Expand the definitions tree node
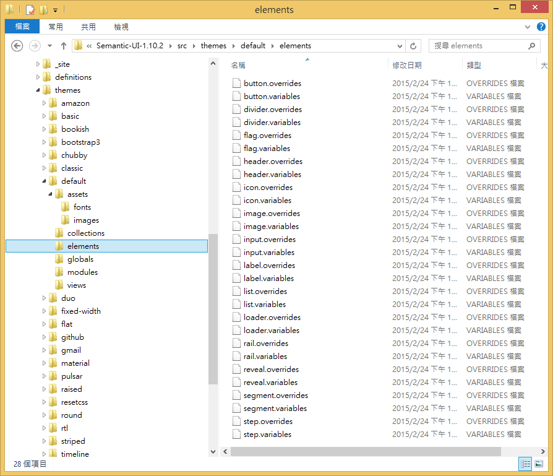This screenshot has height=476, width=553. (38, 77)
